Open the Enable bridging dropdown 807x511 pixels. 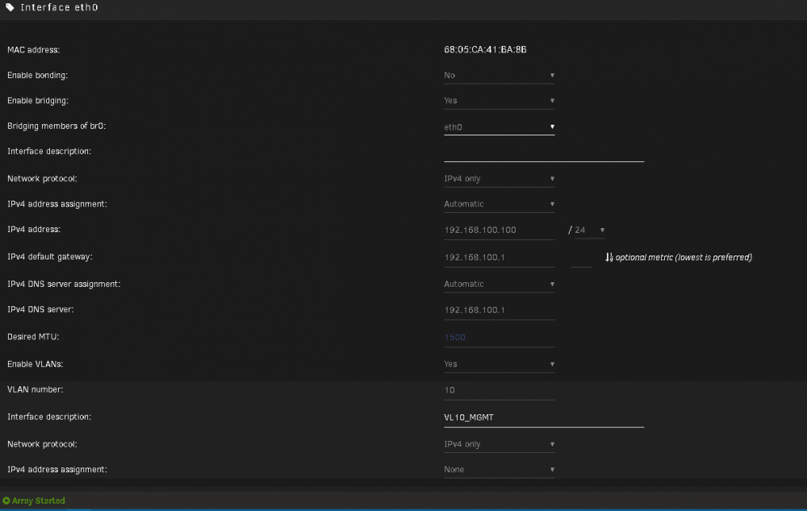pos(499,100)
